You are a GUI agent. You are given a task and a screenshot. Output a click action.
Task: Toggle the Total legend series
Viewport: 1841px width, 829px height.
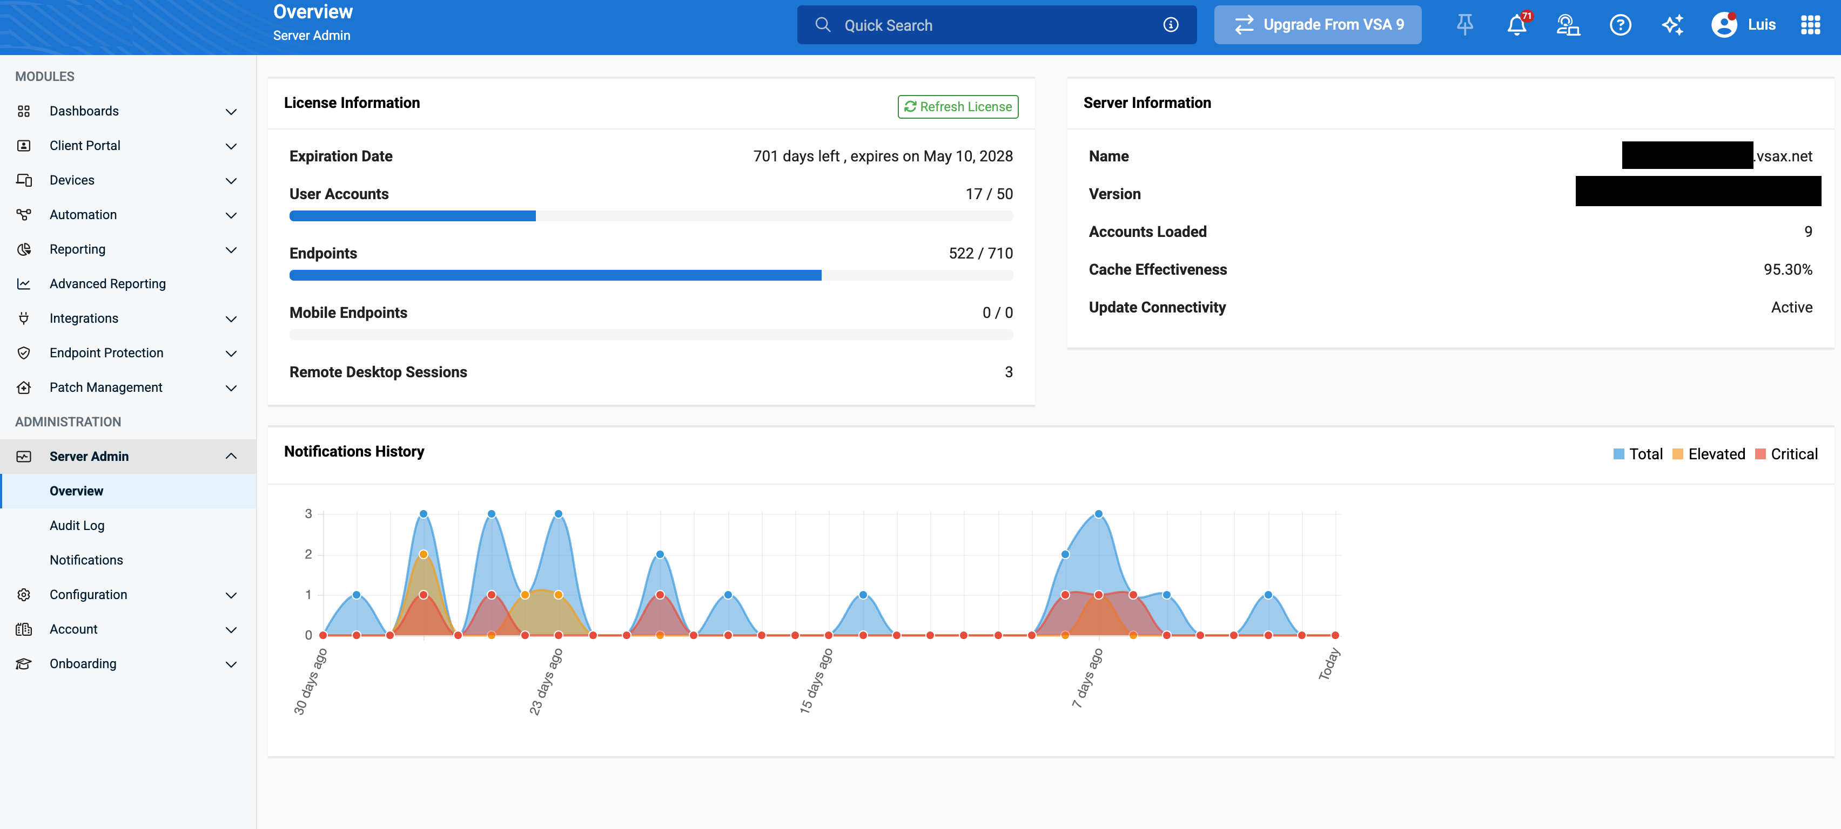click(1637, 454)
